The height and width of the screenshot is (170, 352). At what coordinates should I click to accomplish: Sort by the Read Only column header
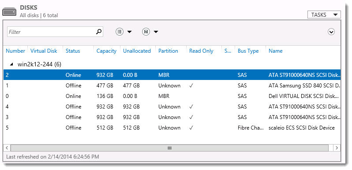click(x=201, y=51)
